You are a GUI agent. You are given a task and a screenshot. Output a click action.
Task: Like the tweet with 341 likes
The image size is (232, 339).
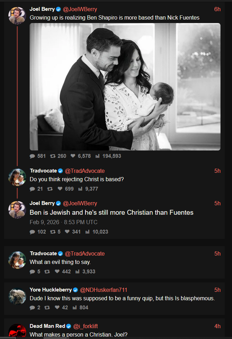pos(67,232)
